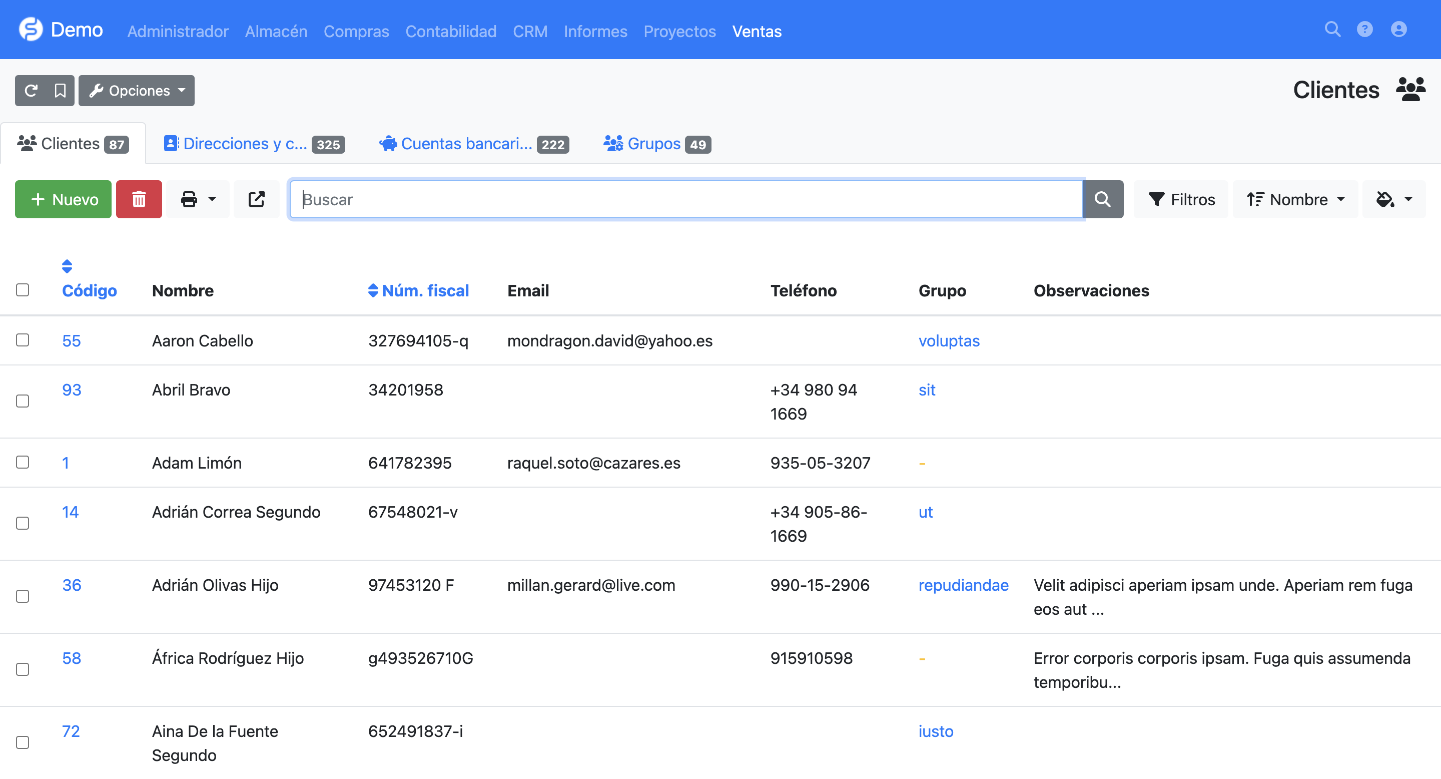The height and width of the screenshot is (779, 1441).
Task: Click the Clientes people icon at top right
Action: (1410, 90)
